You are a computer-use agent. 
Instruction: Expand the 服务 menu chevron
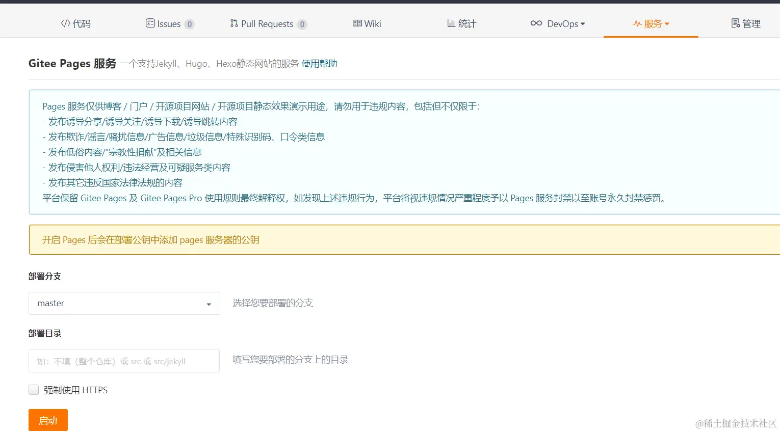pos(668,23)
